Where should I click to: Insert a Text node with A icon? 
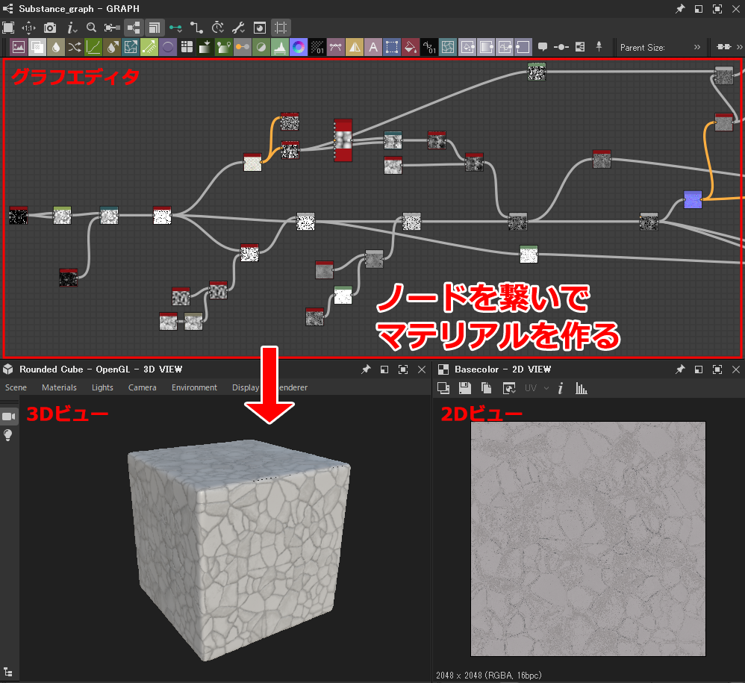tap(373, 47)
